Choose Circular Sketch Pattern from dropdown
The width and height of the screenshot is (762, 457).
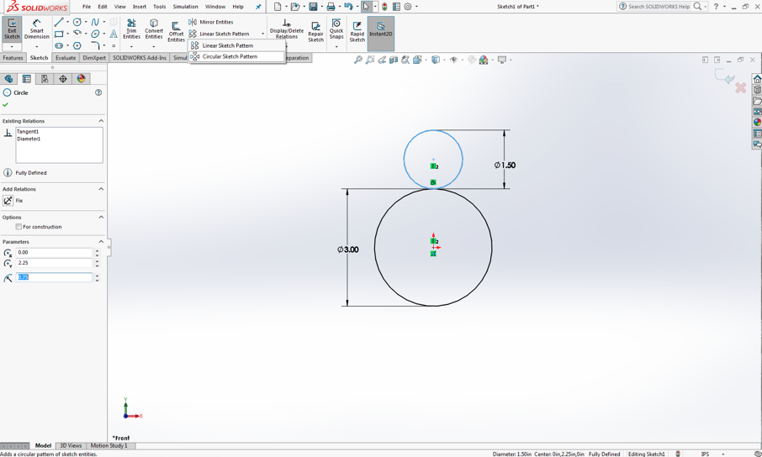point(236,56)
